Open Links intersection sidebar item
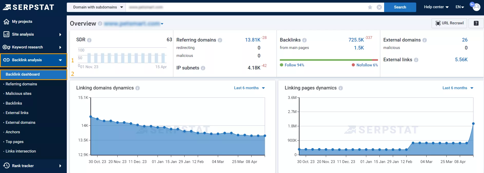Screen dimensions: 484x173 coord(21,151)
